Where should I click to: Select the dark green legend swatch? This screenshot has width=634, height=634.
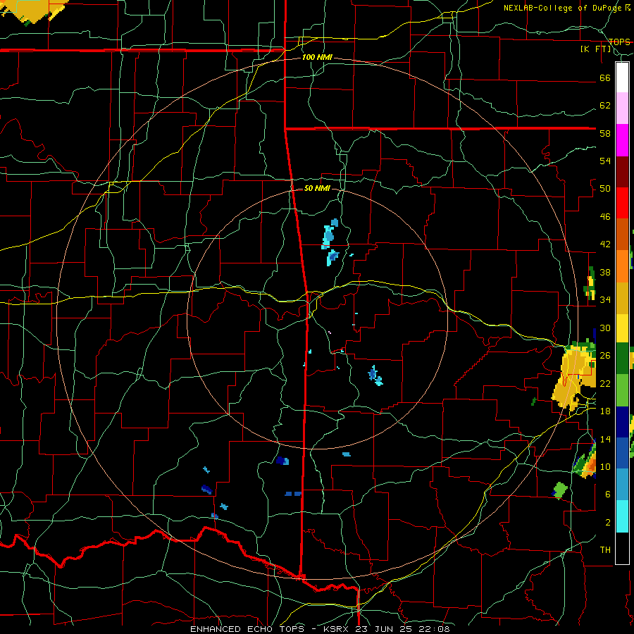622,358
